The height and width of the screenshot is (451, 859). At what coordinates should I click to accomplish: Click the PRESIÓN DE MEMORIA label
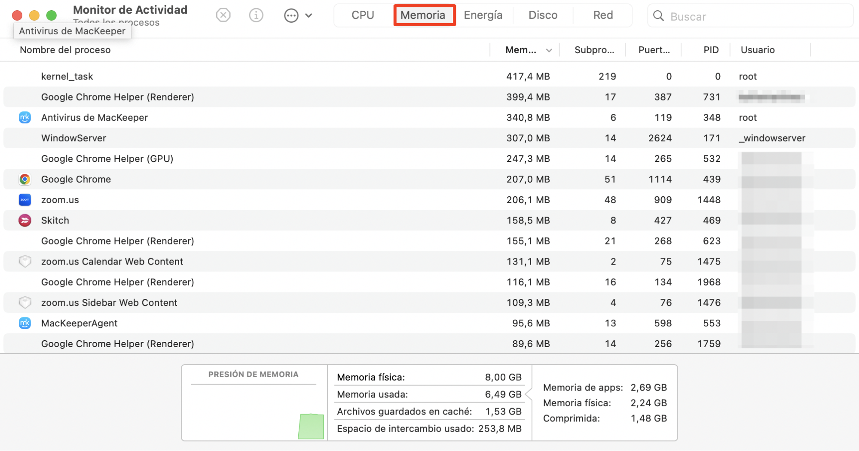tap(254, 374)
